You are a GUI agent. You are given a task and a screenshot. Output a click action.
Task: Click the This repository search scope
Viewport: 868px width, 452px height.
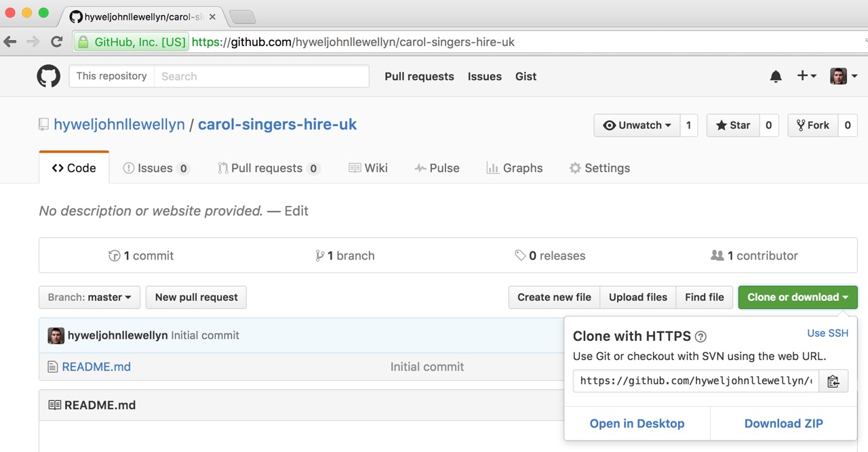112,76
